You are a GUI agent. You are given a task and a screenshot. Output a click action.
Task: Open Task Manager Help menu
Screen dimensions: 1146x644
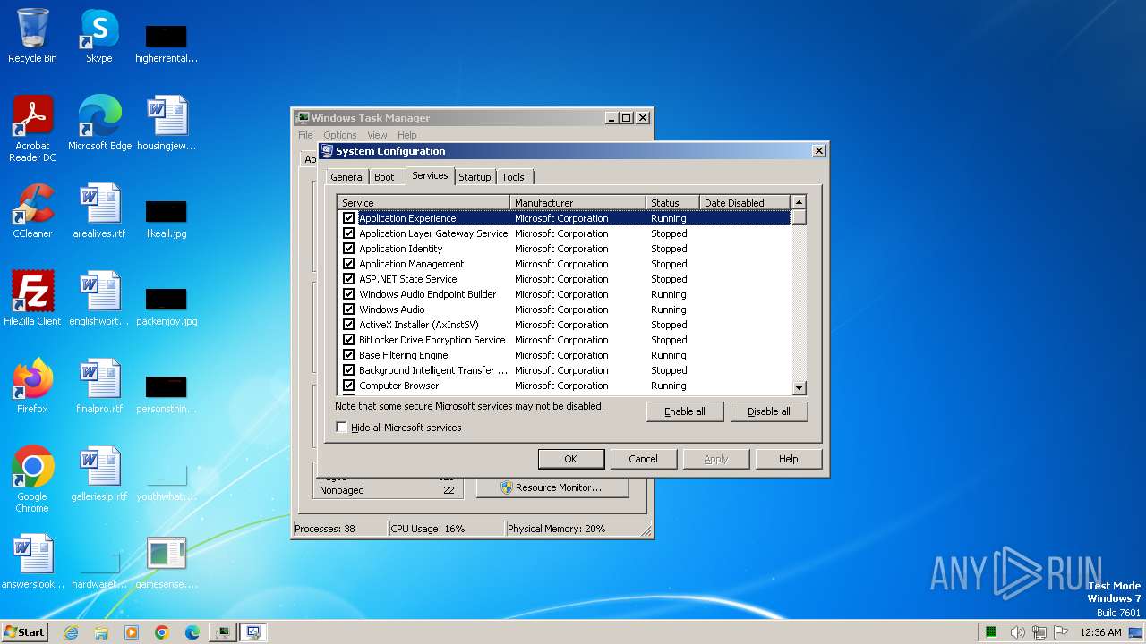(x=407, y=135)
